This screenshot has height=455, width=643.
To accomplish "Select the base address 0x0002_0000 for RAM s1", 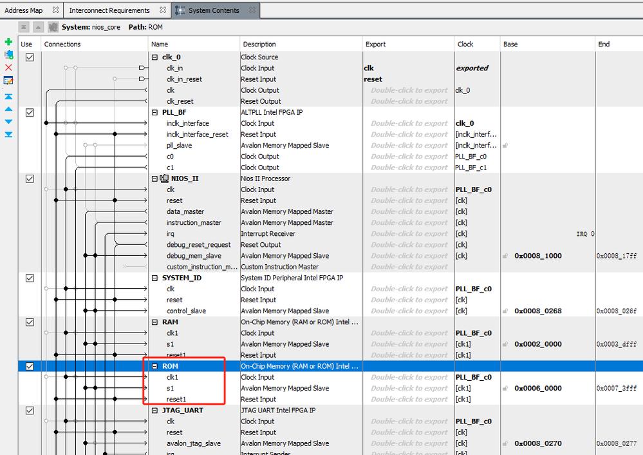I will tap(538, 344).
